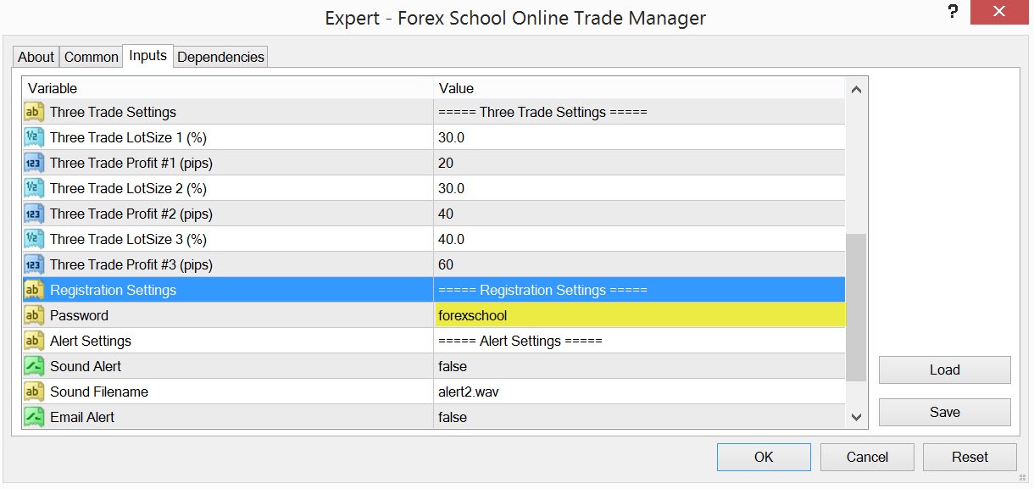Select the integer icon for Three Trade Profit #3
Screen dimensions: 1034x489
34,264
